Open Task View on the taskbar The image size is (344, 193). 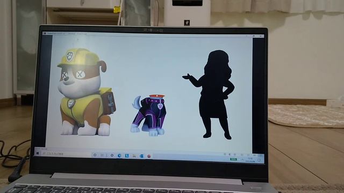click(x=102, y=155)
